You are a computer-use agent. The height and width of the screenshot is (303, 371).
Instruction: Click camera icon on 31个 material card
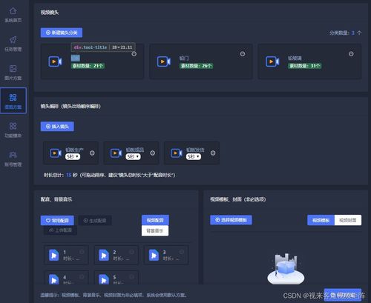[x=272, y=61]
